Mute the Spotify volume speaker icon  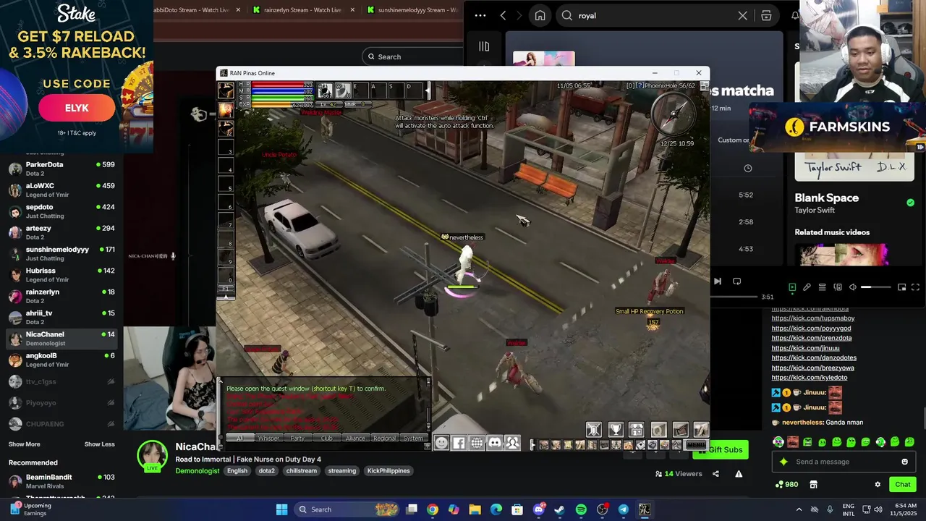click(852, 287)
